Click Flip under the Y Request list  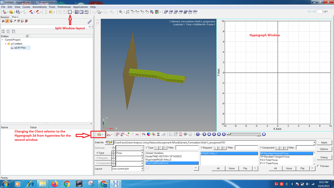tap(245, 168)
